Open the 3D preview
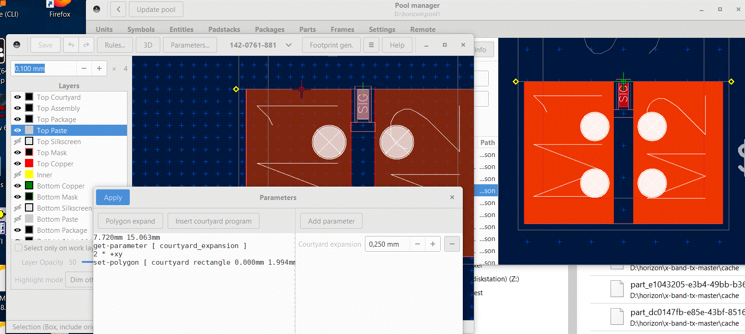This screenshot has width=745, height=334. pyautogui.click(x=148, y=45)
